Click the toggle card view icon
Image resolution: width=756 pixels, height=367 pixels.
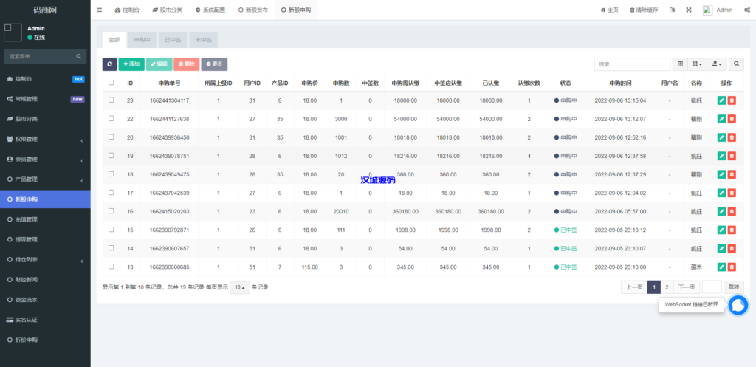[x=680, y=64]
